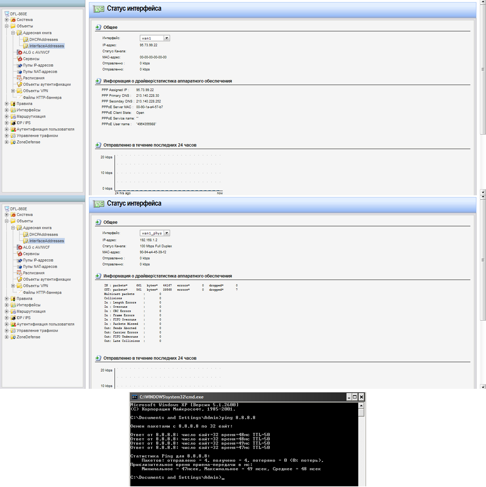486x487 pixels.
Task: Open the wan1 interface dropdown
Action: 167,38
